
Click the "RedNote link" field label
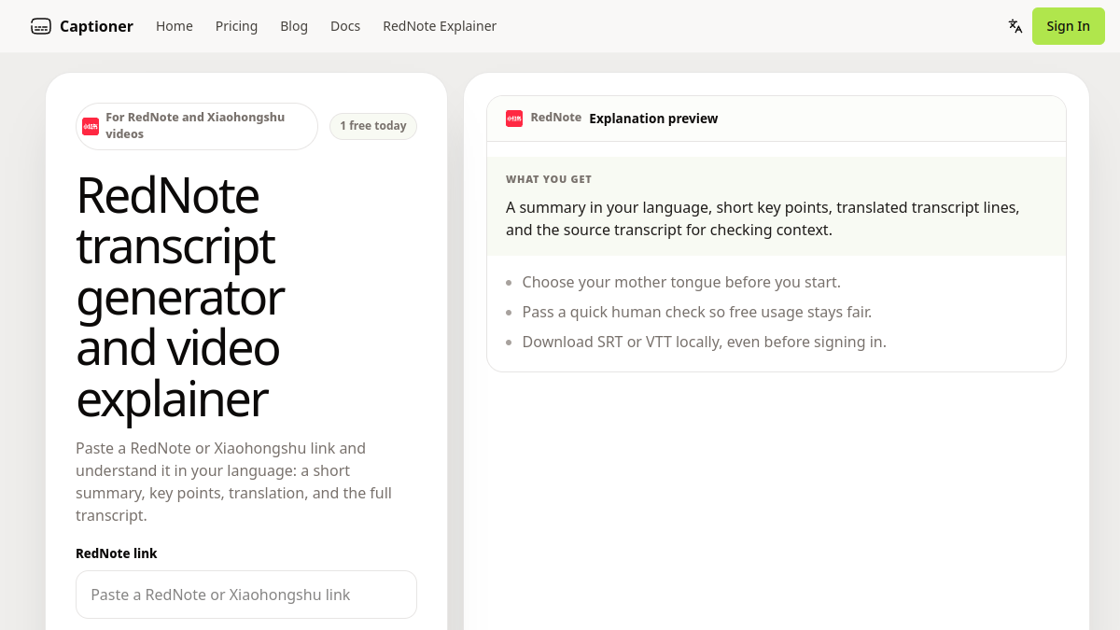(x=117, y=553)
